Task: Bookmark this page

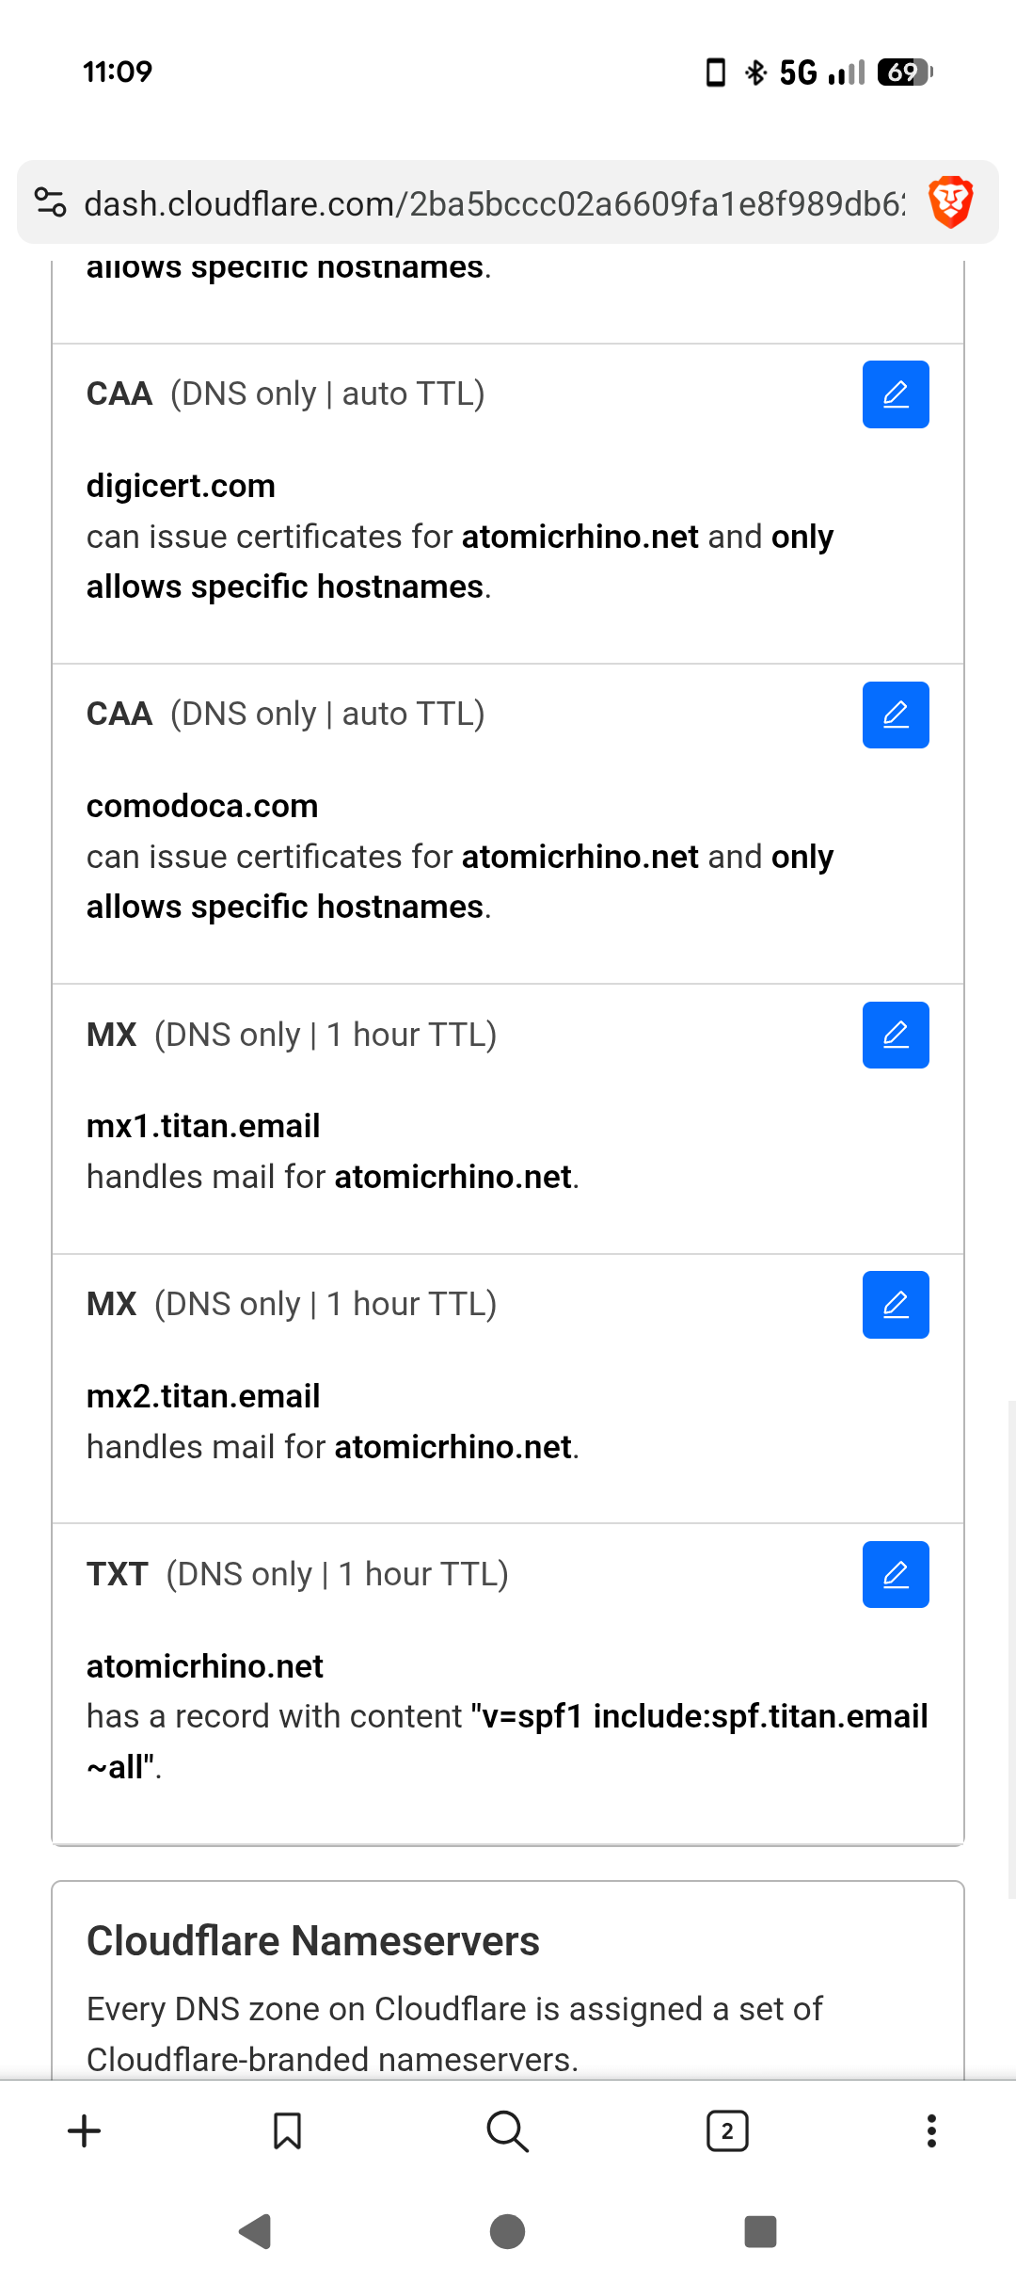Action: pyautogui.click(x=287, y=2130)
